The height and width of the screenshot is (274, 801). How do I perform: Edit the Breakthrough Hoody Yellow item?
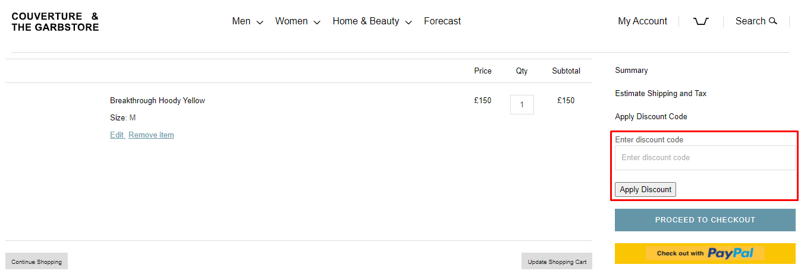[117, 135]
